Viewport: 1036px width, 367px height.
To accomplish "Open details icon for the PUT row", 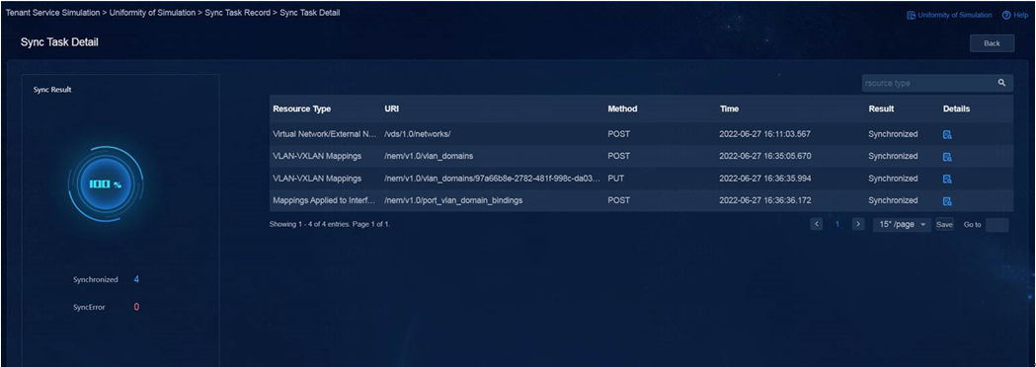I will click(x=947, y=179).
